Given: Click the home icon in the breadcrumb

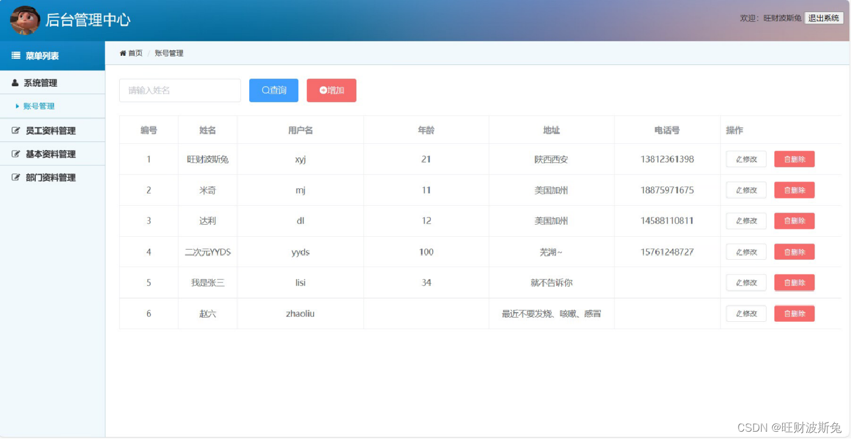Looking at the screenshot, I should click(x=122, y=53).
